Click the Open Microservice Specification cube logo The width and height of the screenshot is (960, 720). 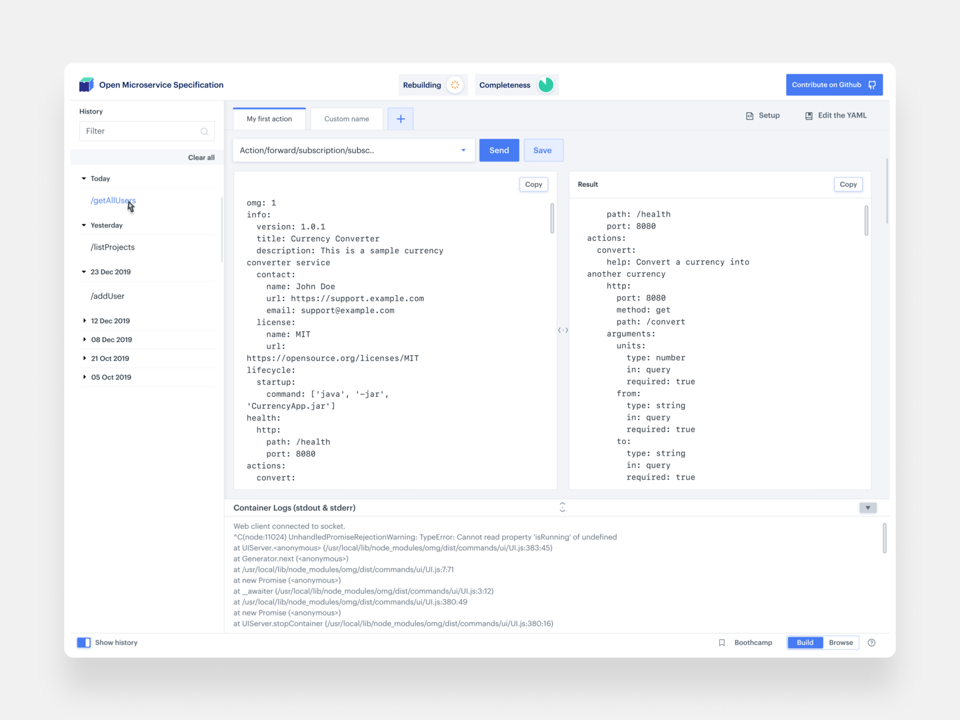[x=86, y=85]
